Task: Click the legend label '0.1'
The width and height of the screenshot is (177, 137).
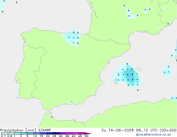Action: click(x=3, y=136)
